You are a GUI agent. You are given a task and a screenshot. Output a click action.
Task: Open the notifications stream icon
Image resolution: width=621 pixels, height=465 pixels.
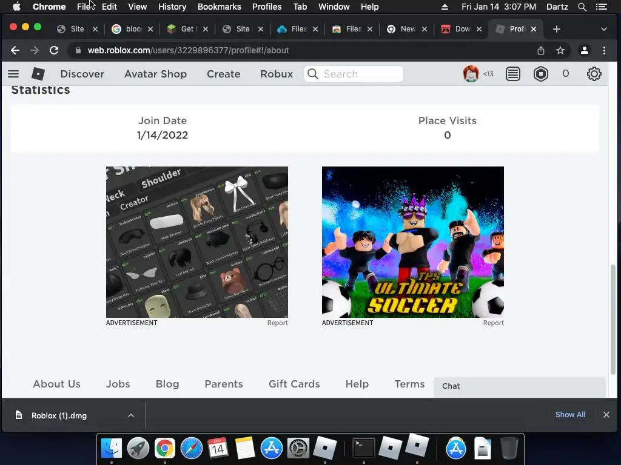point(513,74)
